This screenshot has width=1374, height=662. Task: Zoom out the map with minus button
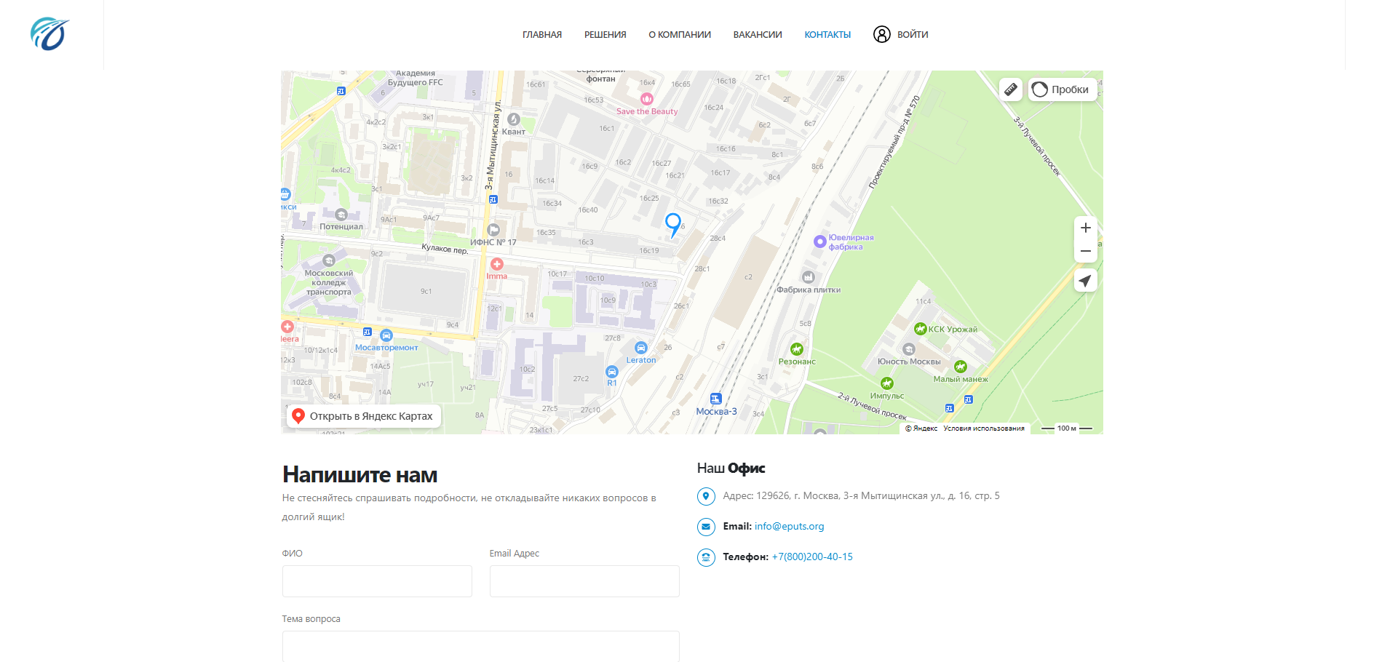point(1085,251)
